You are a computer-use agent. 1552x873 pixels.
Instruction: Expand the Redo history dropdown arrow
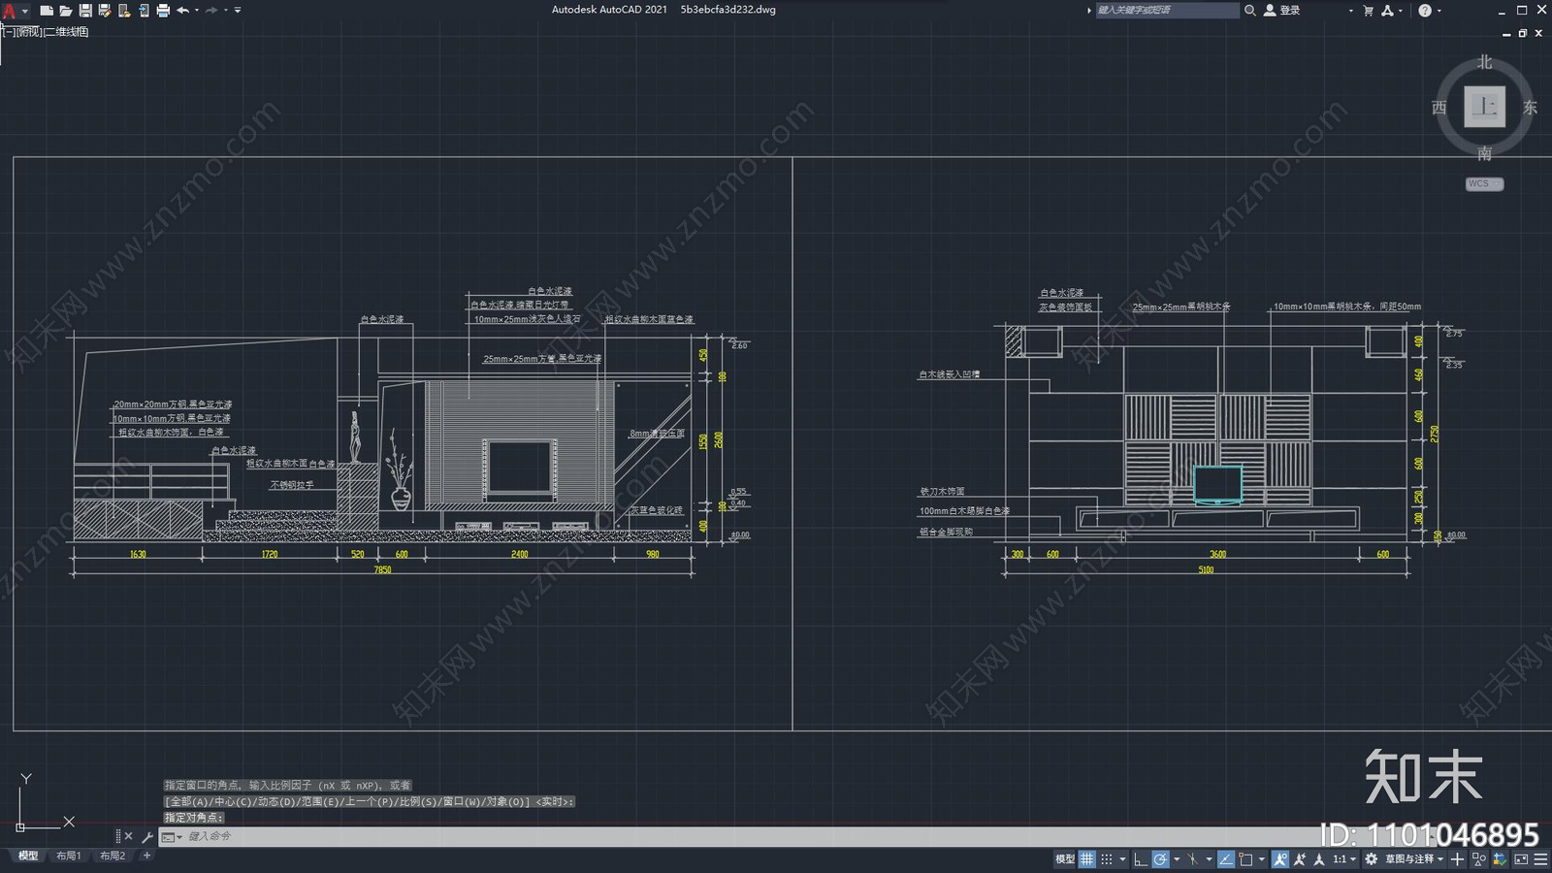pyautogui.click(x=226, y=11)
